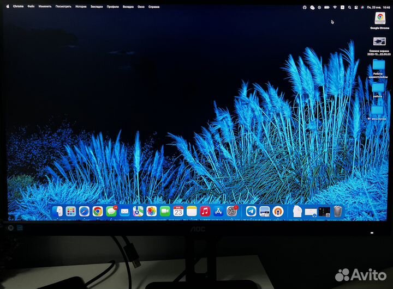
Task: Open the Файл menu
Action: (x=31, y=7)
